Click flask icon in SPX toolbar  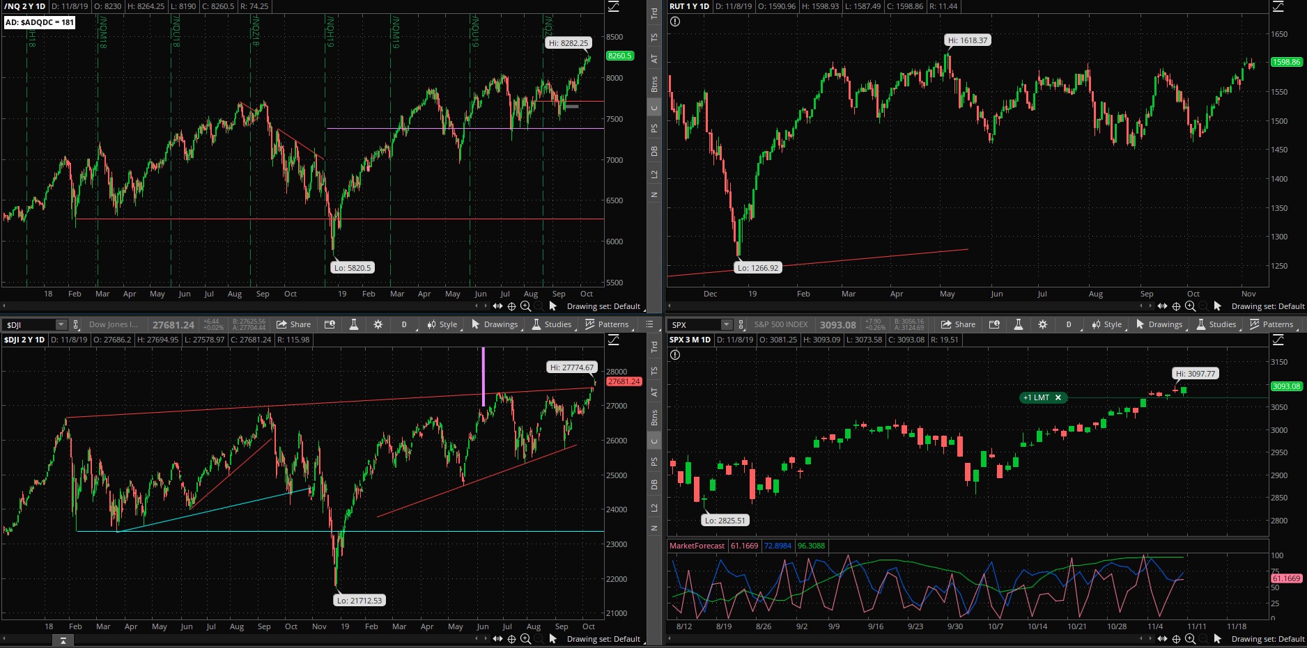(x=1019, y=324)
